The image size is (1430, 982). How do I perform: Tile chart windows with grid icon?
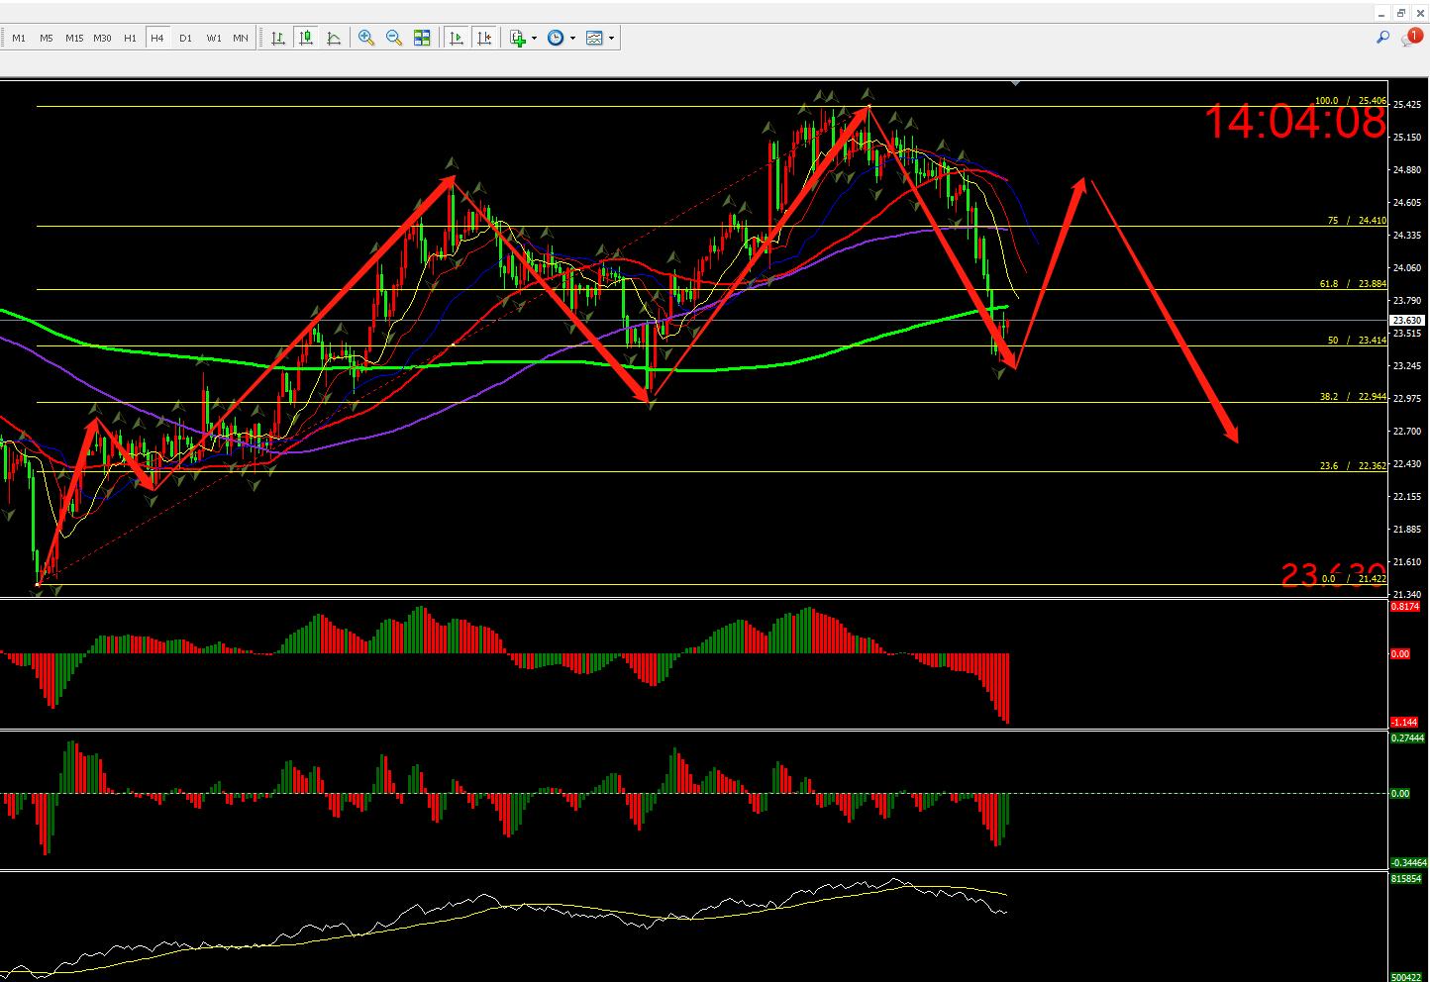[x=422, y=38]
